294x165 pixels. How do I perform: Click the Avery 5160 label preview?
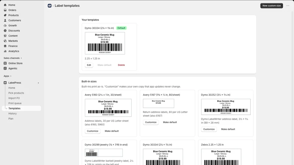[x=108, y=108]
